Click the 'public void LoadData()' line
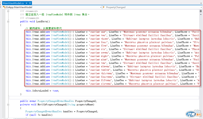This screenshot has width=203, height=119. (35, 22)
